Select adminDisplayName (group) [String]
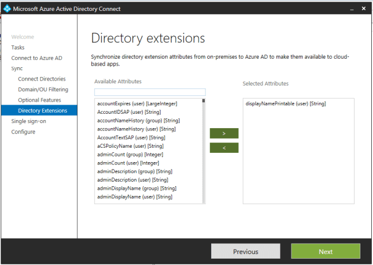Viewport: 373px width, 265px height. tap(137, 189)
